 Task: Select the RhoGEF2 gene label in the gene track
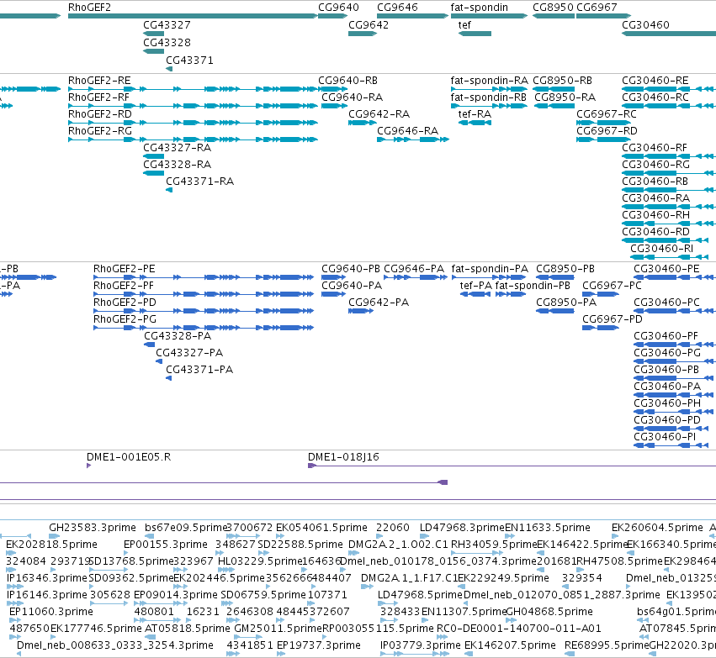click(x=89, y=8)
